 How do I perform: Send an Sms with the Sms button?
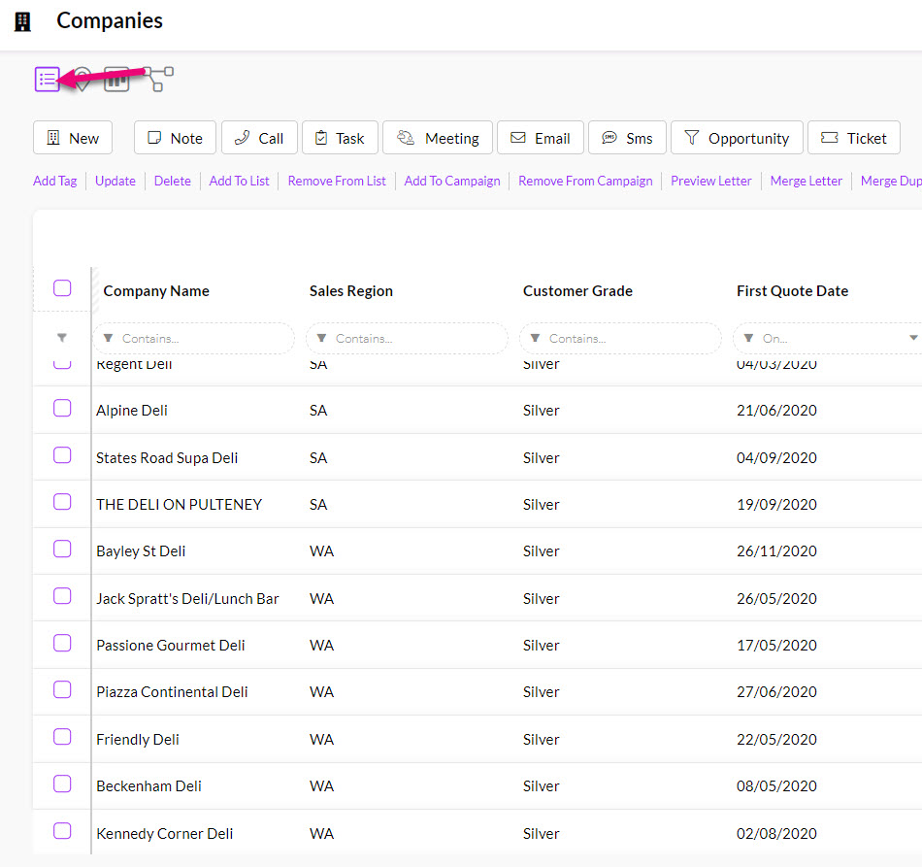point(627,138)
